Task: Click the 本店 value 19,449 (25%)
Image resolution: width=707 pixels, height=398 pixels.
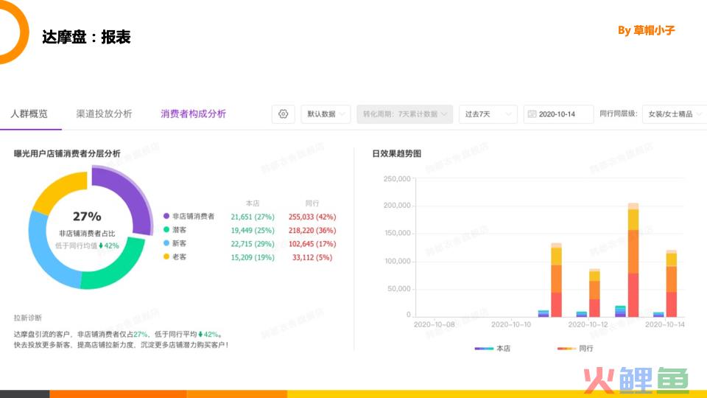Action: (253, 231)
